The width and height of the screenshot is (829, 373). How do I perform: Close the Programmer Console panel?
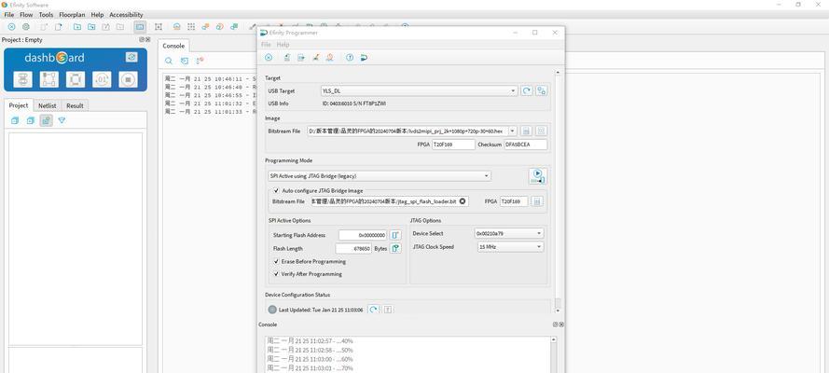pyautogui.click(x=561, y=325)
